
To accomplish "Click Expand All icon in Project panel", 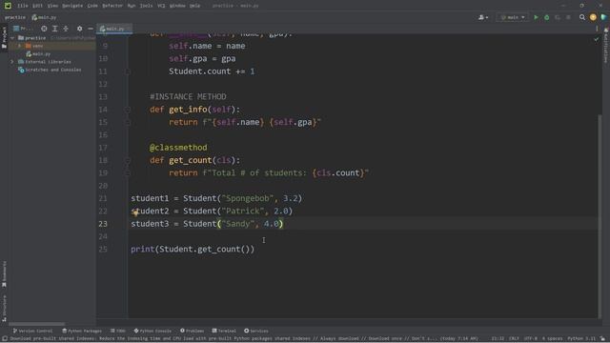I will tap(55, 29).
